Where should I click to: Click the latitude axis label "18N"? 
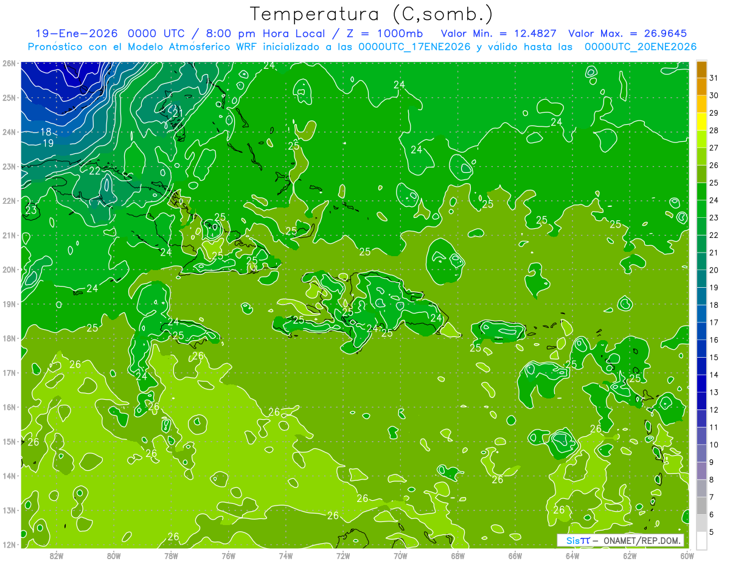pos(9,338)
